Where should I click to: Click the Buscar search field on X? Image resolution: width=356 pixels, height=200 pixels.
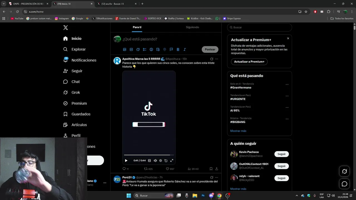click(259, 27)
